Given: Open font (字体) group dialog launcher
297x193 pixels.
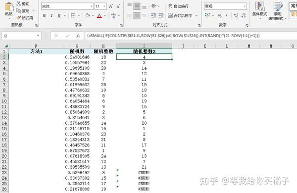Looking at the screenshot, I should 121,25.
